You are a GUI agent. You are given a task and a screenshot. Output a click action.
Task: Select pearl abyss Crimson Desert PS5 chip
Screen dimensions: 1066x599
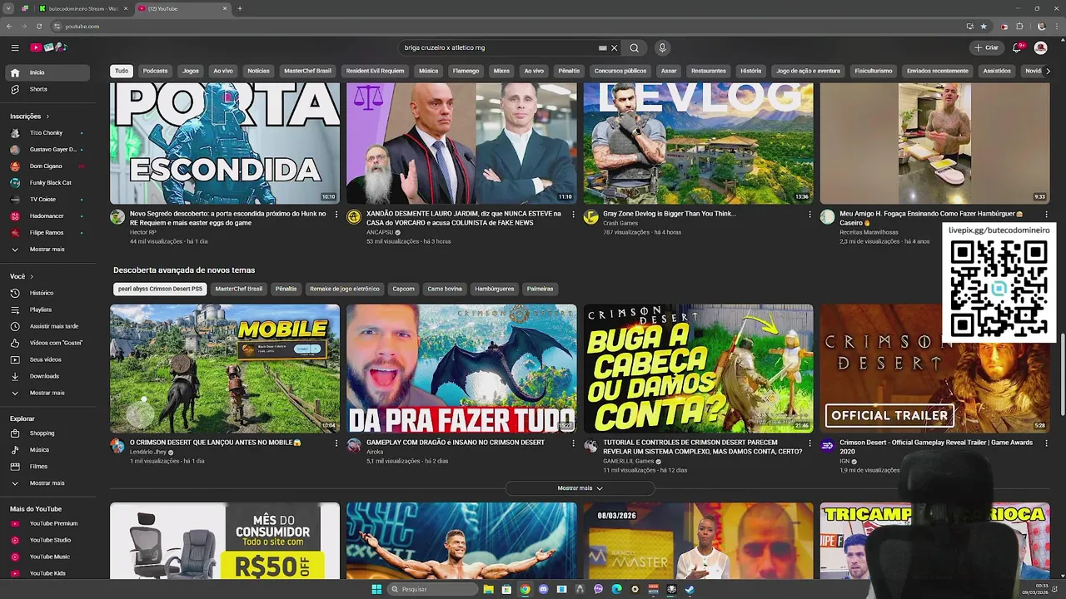coord(160,289)
